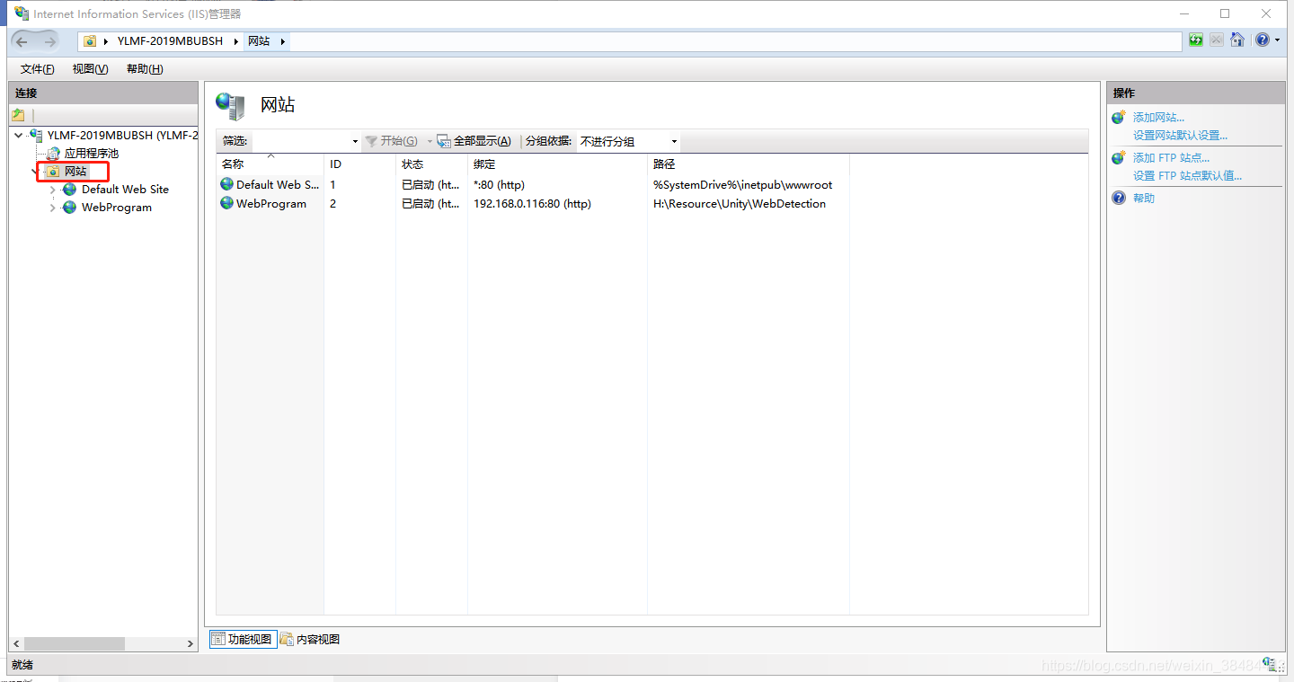Click the %SystemDrive%\inetpub\wwwroot path cell

point(742,185)
